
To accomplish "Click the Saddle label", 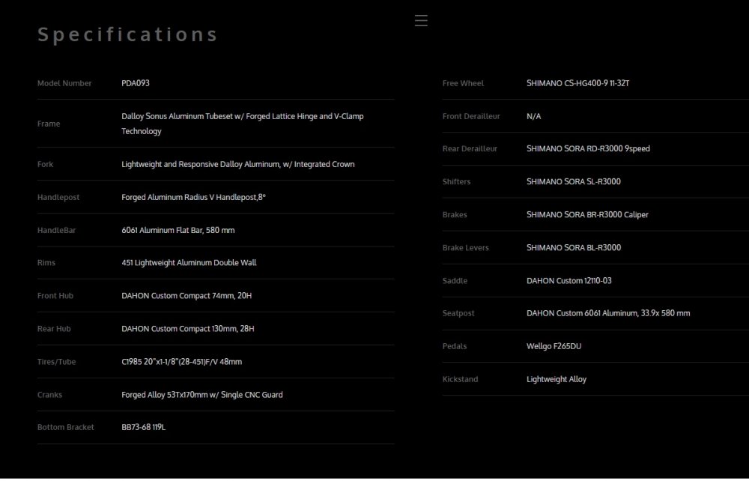I will point(455,280).
